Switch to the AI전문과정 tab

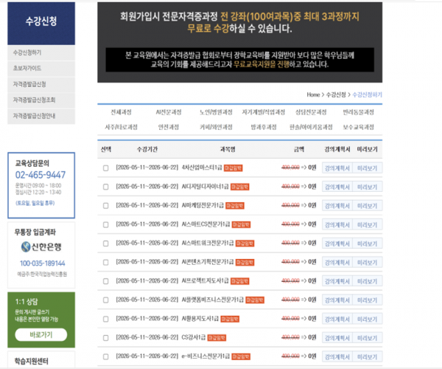169,112
